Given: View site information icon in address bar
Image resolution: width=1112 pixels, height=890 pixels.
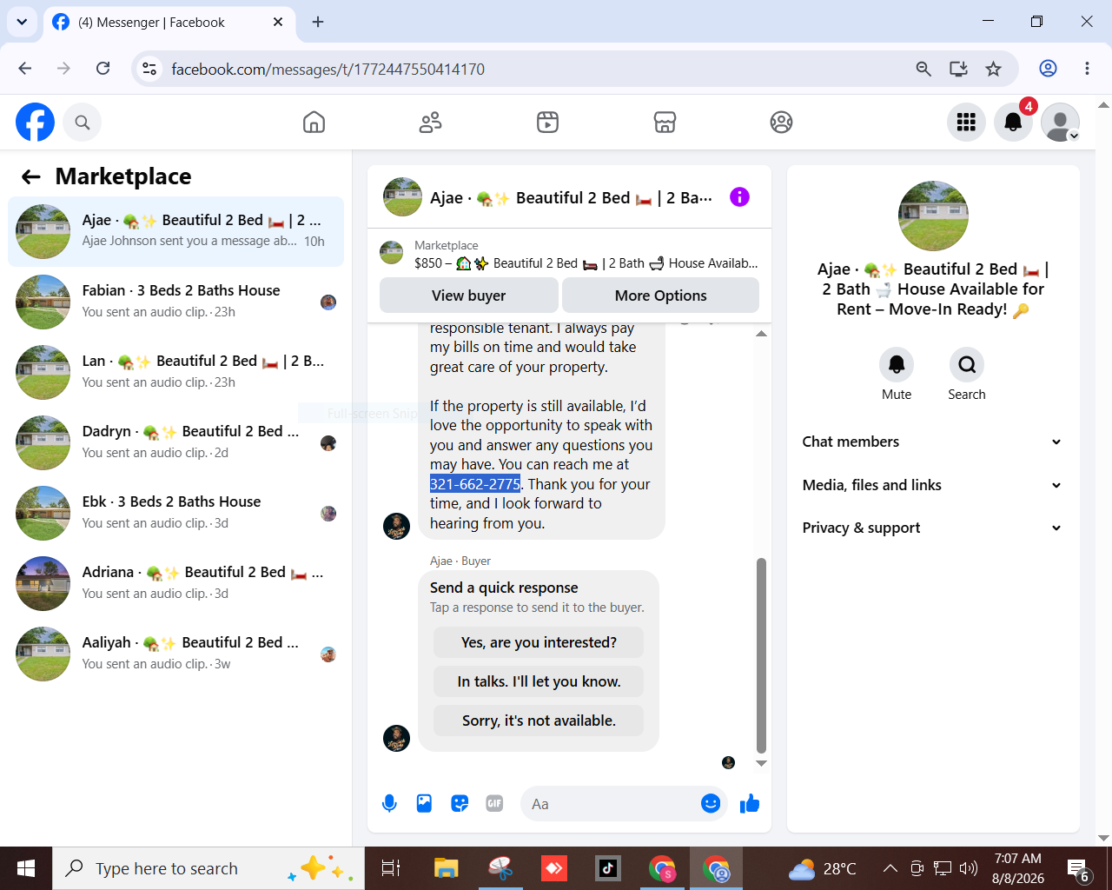Looking at the screenshot, I should point(149,69).
